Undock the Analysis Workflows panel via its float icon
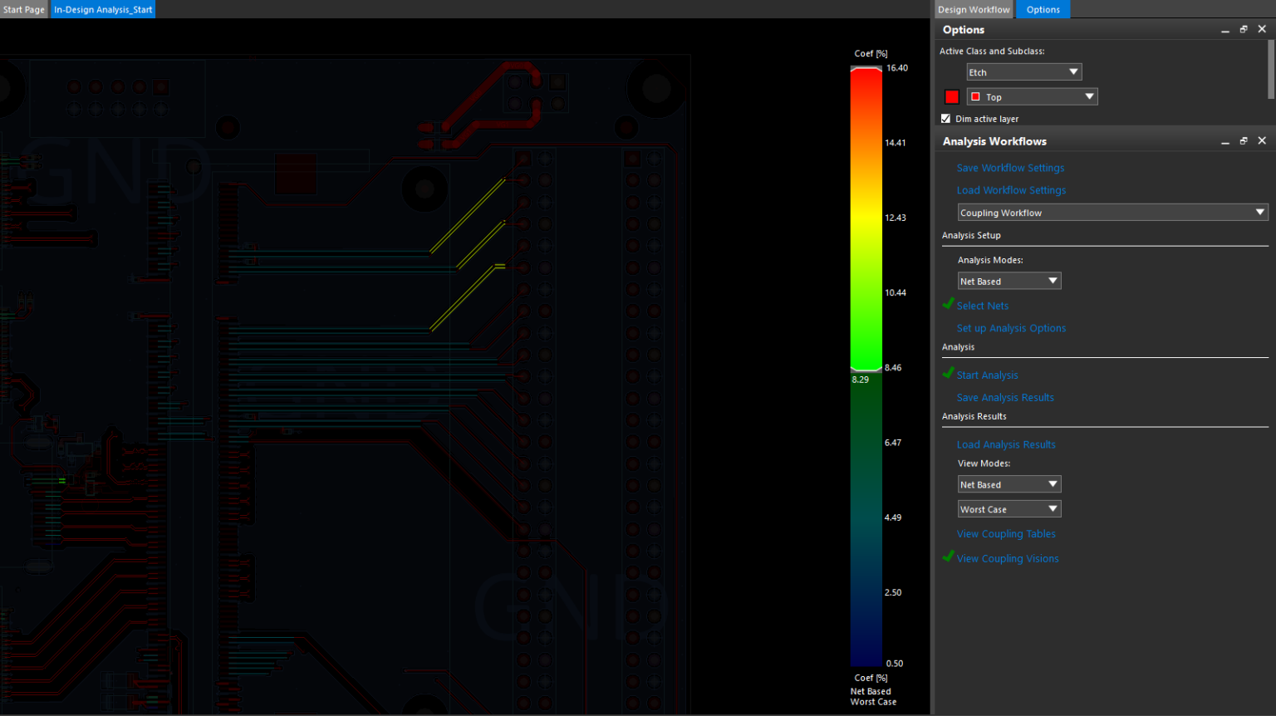Image resolution: width=1276 pixels, height=716 pixels. (x=1244, y=140)
